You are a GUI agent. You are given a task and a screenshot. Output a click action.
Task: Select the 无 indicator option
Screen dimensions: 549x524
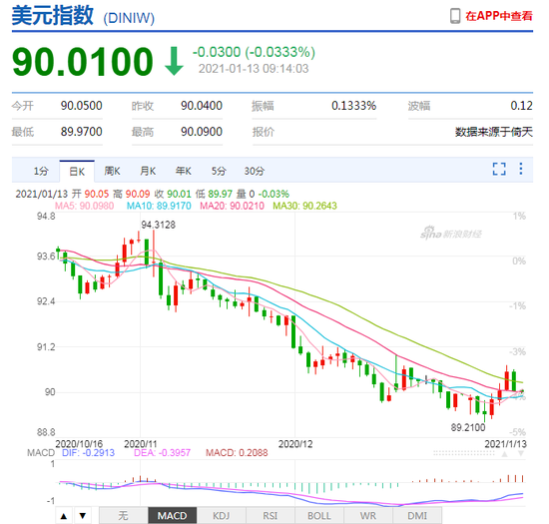pyautogui.click(x=123, y=515)
